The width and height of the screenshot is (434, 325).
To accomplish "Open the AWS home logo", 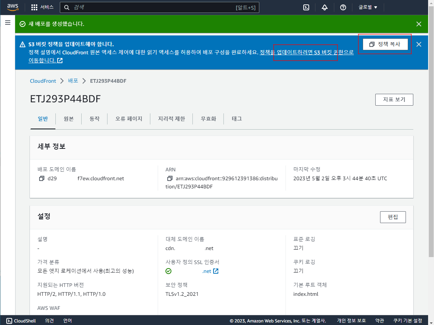I will (13, 7).
